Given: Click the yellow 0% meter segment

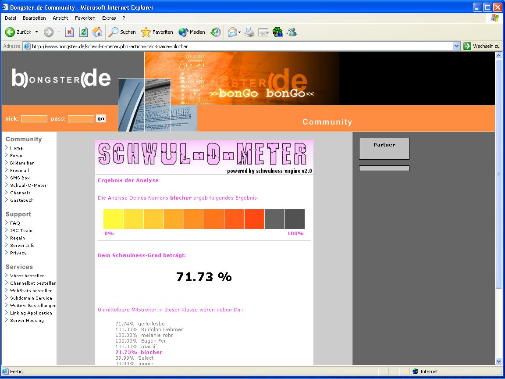Looking at the screenshot, I should point(114,219).
